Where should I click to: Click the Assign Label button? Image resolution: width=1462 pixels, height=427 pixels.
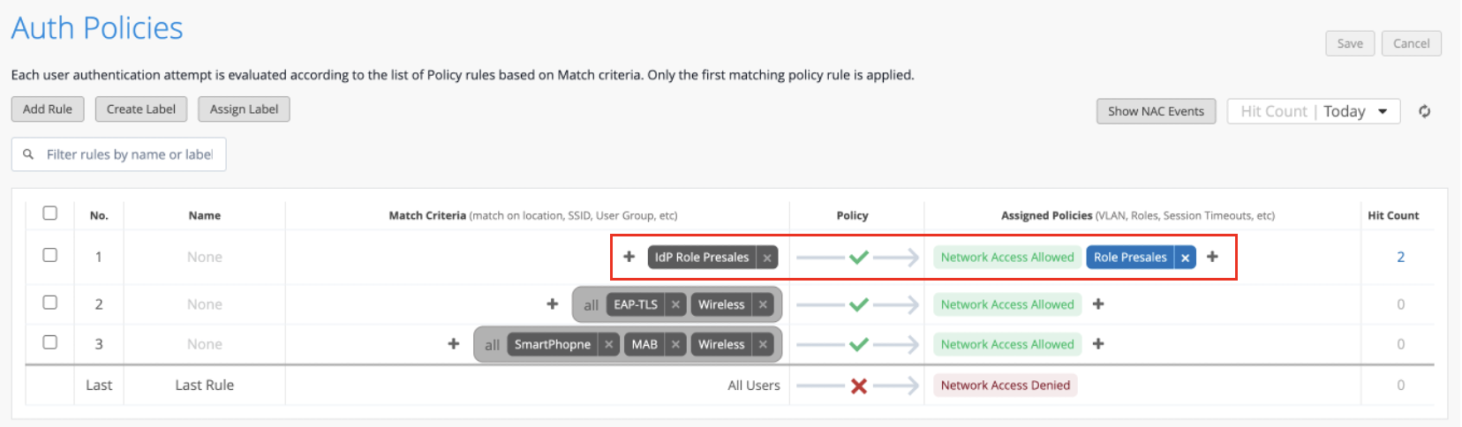point(244,109)
